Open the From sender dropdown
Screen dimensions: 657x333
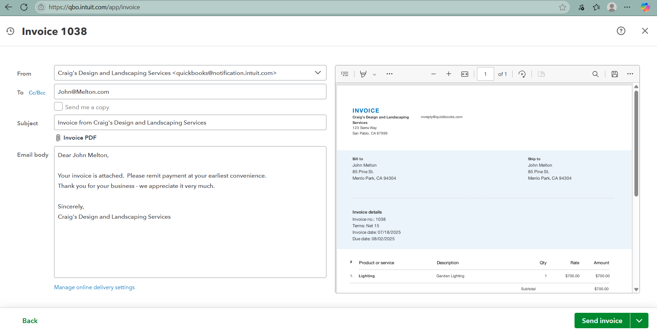[190, 73]
